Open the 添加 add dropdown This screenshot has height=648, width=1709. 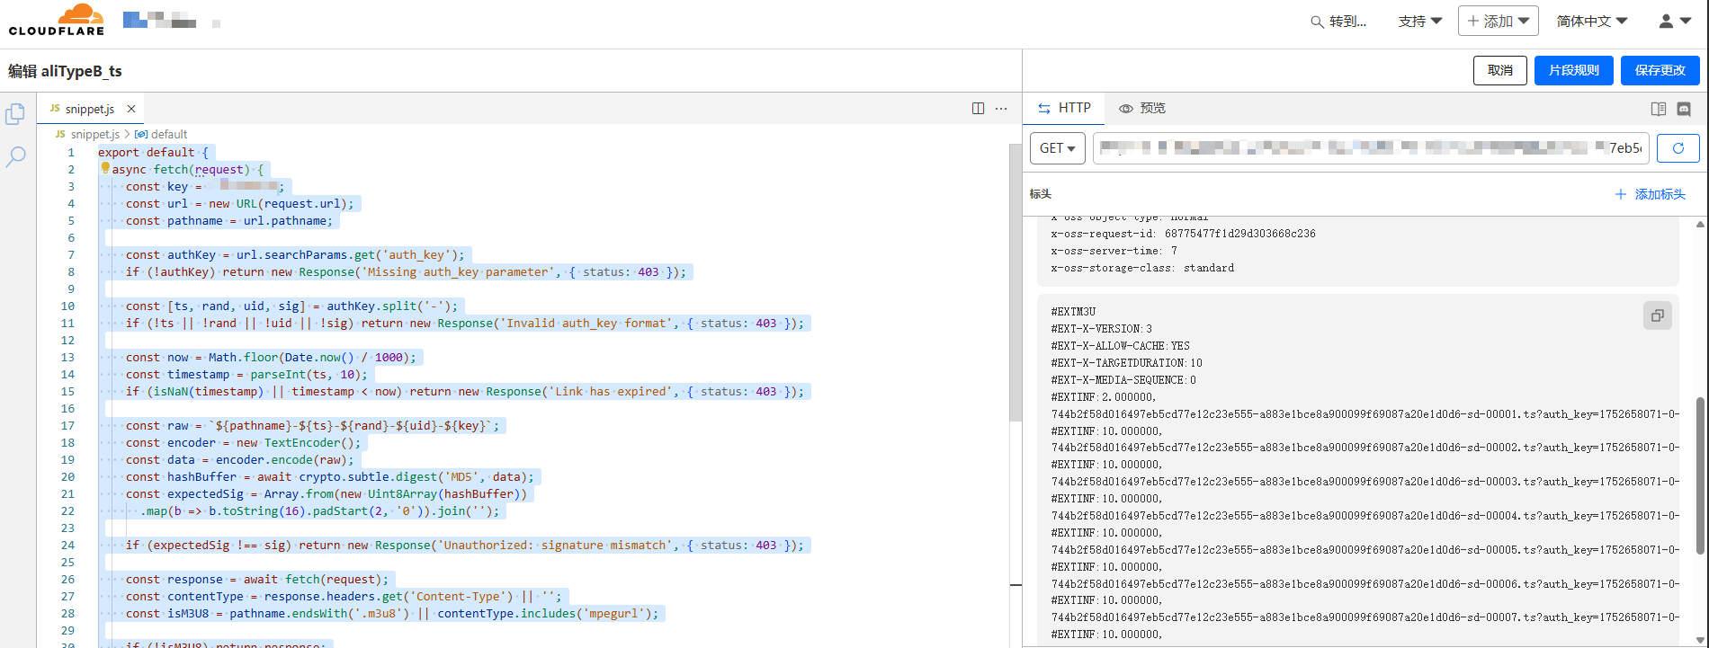1498,21
